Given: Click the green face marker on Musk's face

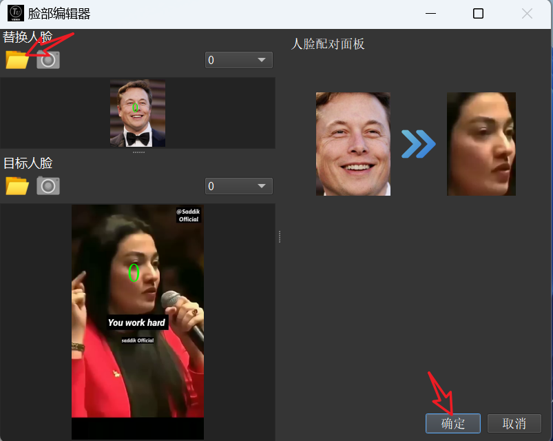Looking at the screenshot, I should coord(134,107).
